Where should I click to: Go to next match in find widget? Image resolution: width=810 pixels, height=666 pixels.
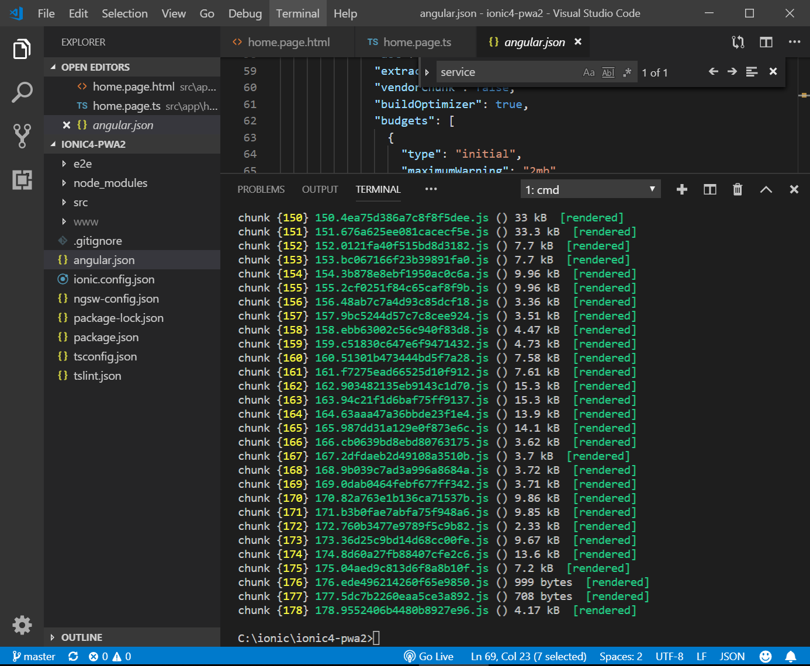click(x=732, y=72)
